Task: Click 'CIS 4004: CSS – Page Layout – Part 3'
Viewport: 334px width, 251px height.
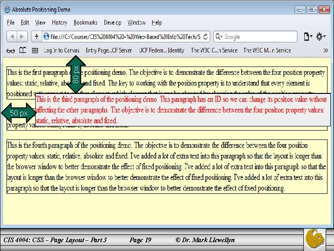Action: (x=55, y=240)
